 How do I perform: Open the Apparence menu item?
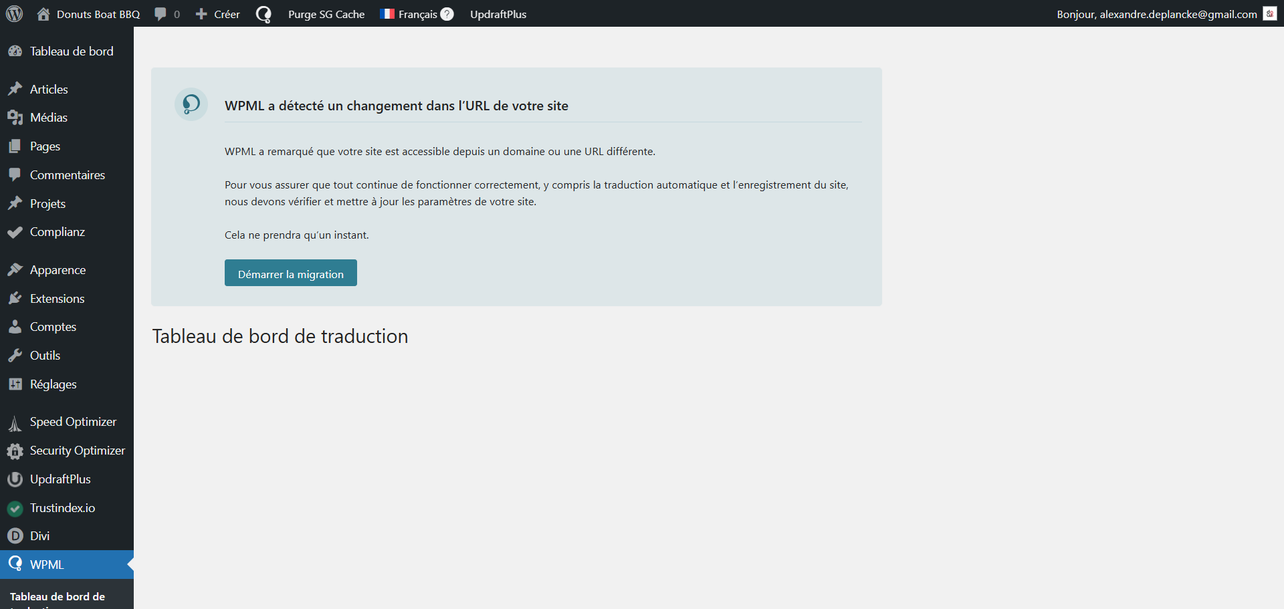pyautogui.click(x=58, y=270)
